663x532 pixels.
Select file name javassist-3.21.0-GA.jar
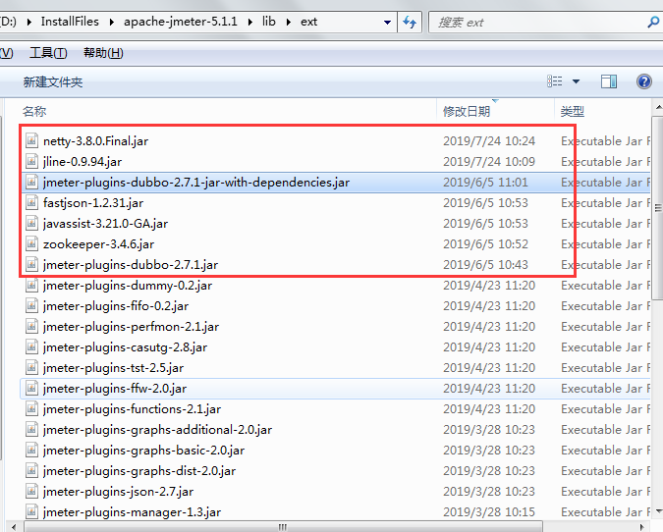pos(105,223)
